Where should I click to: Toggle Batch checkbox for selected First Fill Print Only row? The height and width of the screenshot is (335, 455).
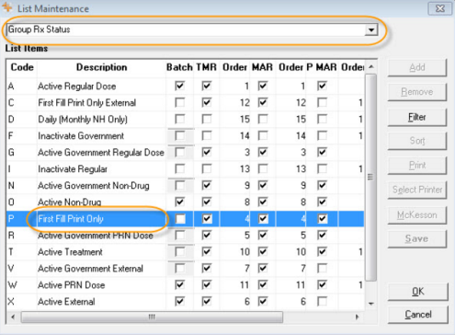click(x=180, y=219)
